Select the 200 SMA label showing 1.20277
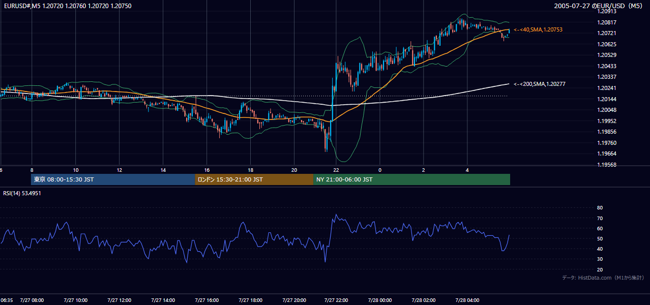This screenshot has width=650, height=305. (540, 84)
